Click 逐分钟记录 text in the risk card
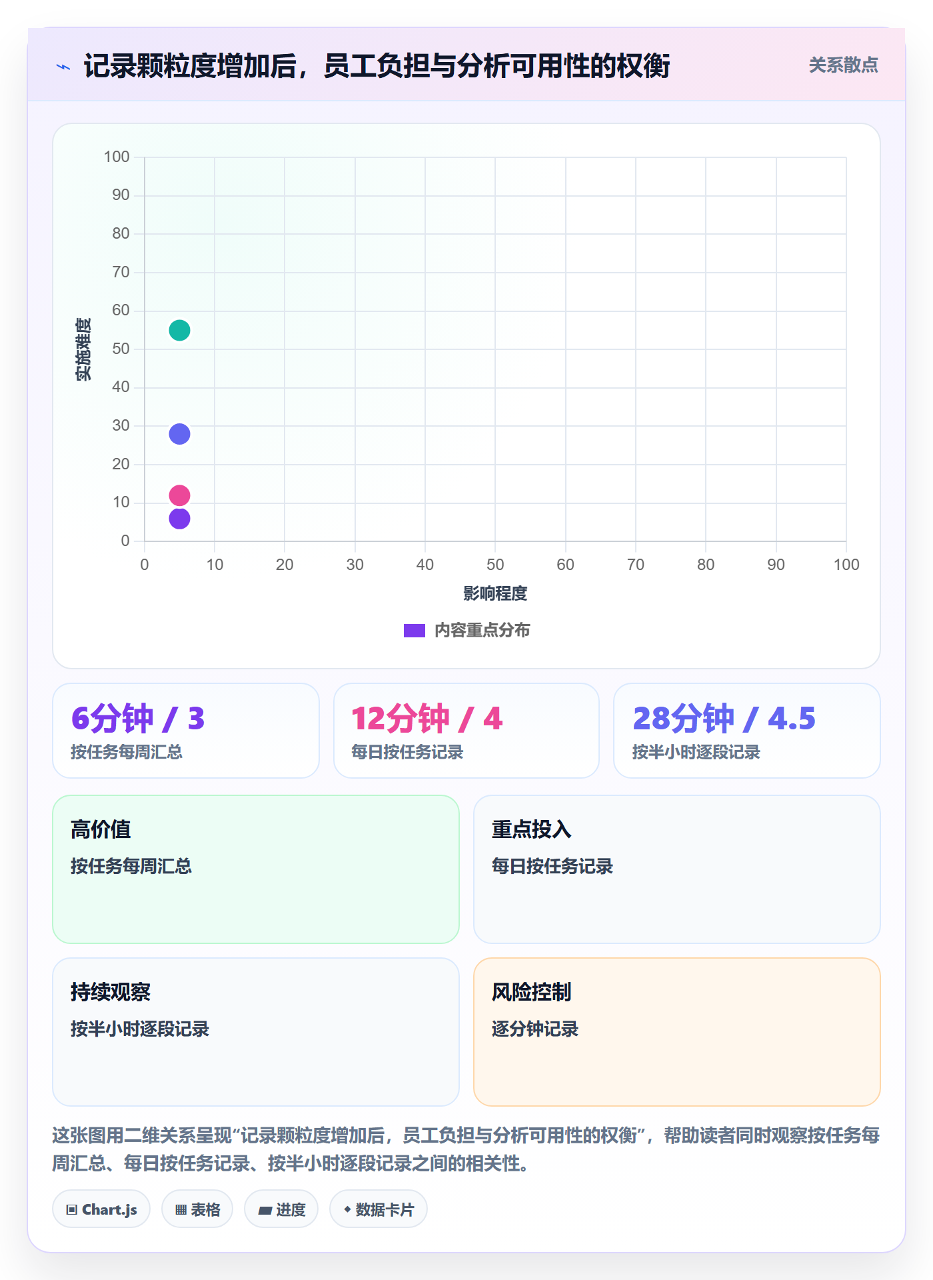Viewport: 933px width, 1280px height. pyautogui.click(x=535, y=1029)
